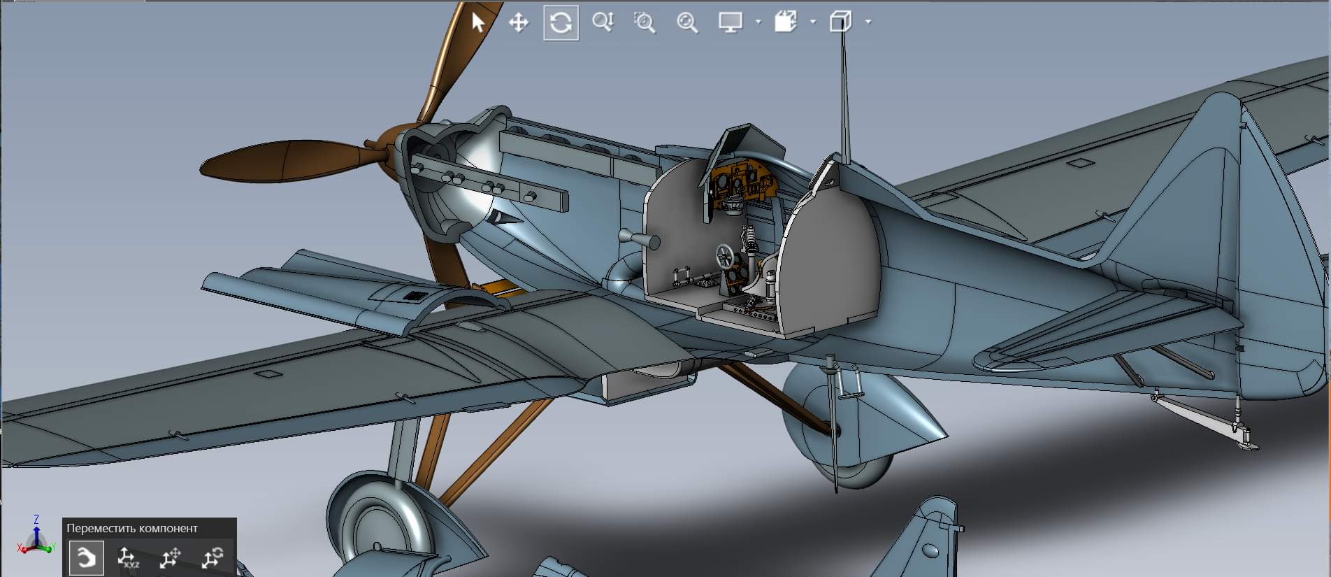Choose the Zoom to area tool
The width and height of the screenshot is (1331, 577).
point(645,22)
